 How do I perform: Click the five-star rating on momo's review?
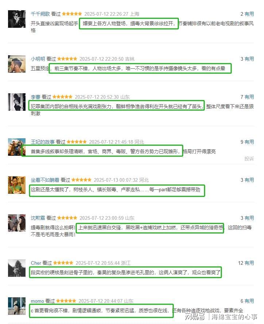pos(66,301)
